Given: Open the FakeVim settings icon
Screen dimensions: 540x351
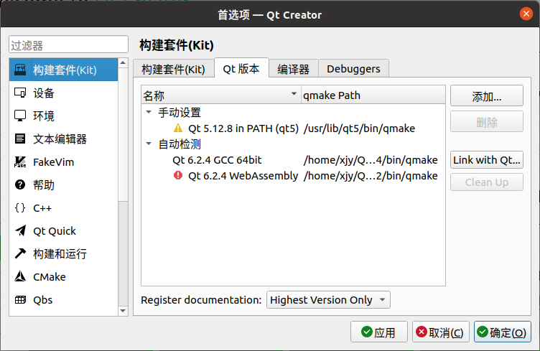Looking at the screenshot, I should tap(20, 162).
